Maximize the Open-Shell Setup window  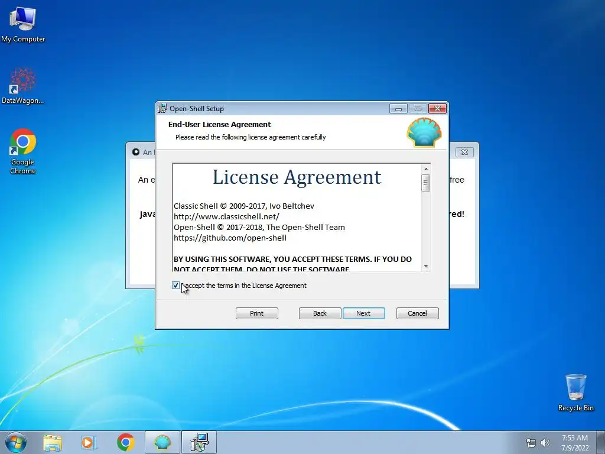coord(418,109)
